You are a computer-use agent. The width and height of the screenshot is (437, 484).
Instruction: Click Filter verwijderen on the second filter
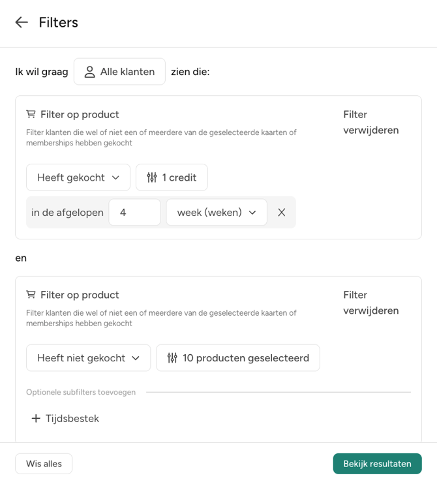pos(370,303)
